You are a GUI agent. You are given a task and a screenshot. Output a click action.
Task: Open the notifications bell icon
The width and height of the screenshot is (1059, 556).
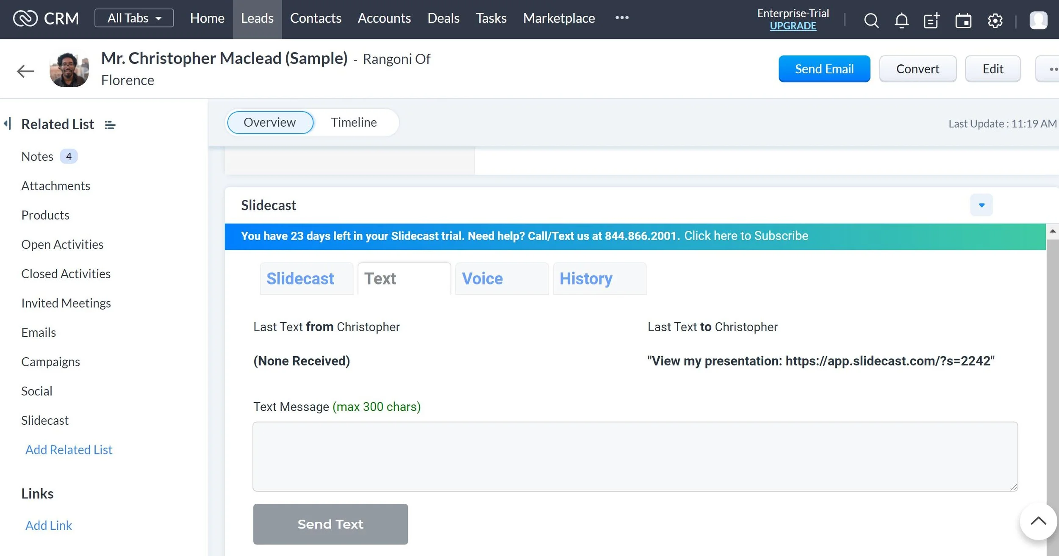[901, 20]
